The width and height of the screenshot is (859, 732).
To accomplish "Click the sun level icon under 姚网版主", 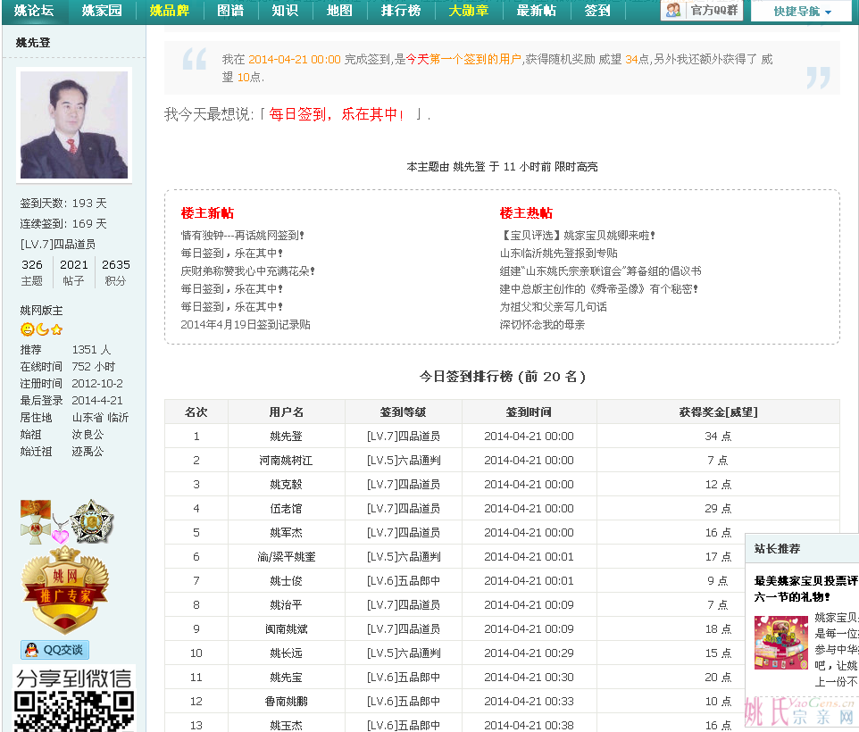I will [27, 329].
